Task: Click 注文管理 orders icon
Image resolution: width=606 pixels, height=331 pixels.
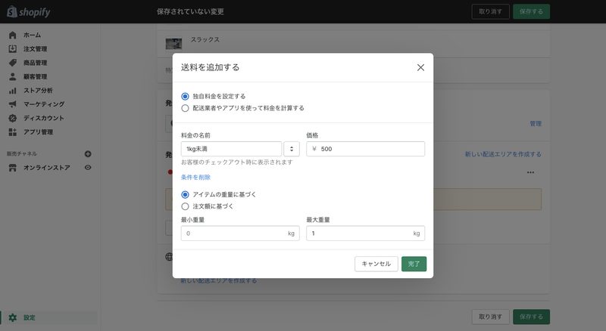Action: (12, 49)
